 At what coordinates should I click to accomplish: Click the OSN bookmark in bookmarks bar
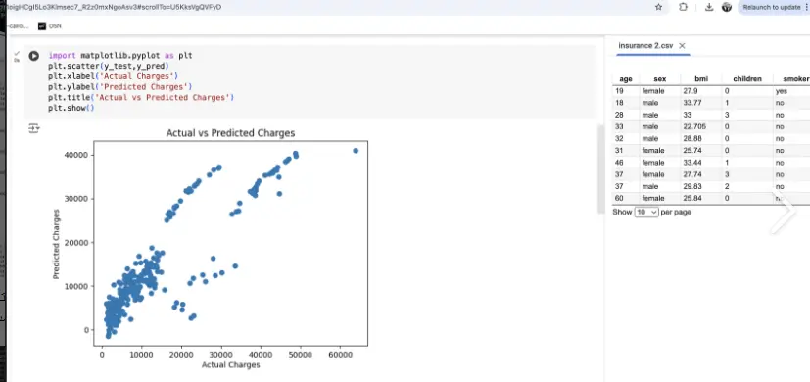50,25
